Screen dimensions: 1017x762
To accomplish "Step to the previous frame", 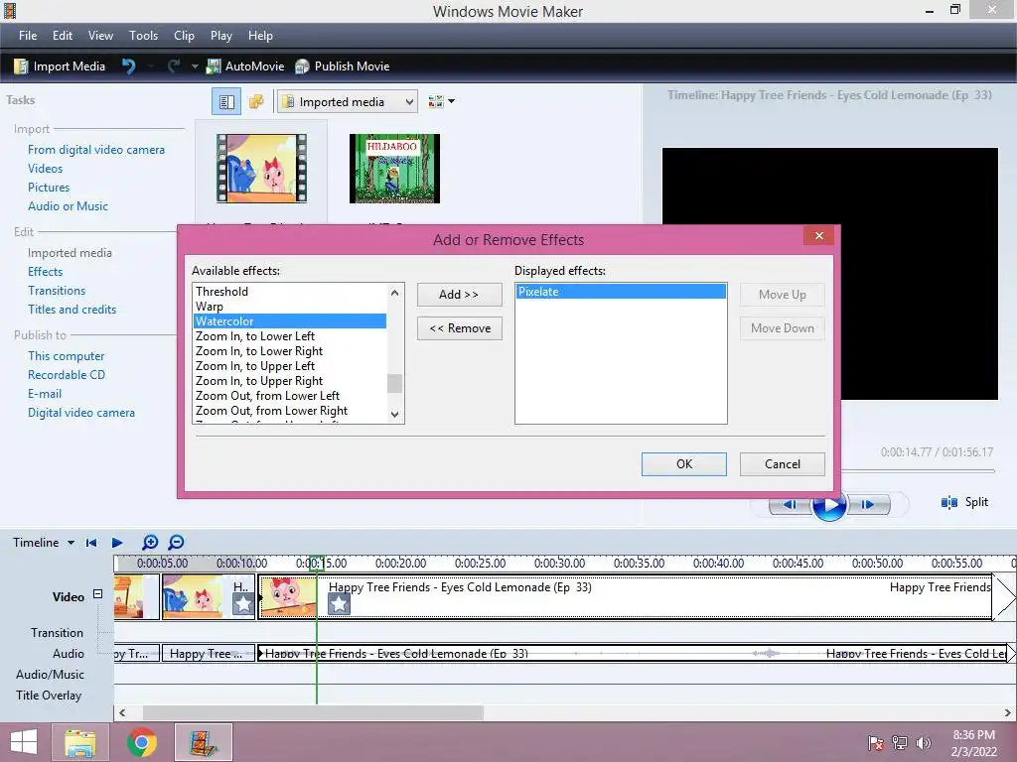I will [x=790, y=505].
